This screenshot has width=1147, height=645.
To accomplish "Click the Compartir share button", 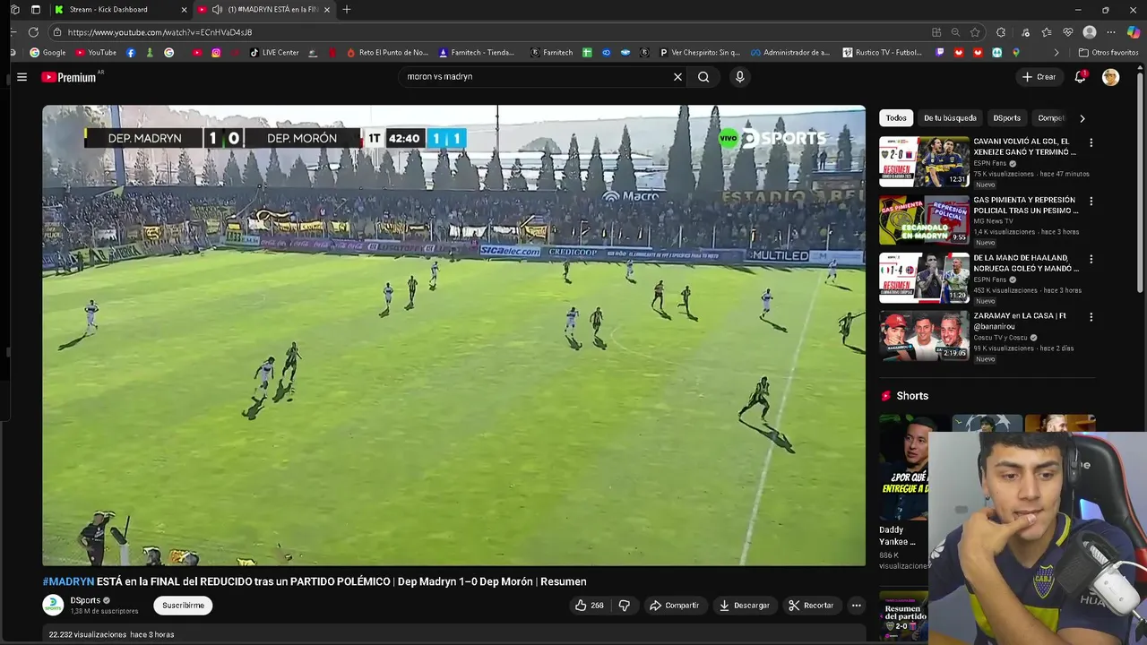I will click(674, 606).
